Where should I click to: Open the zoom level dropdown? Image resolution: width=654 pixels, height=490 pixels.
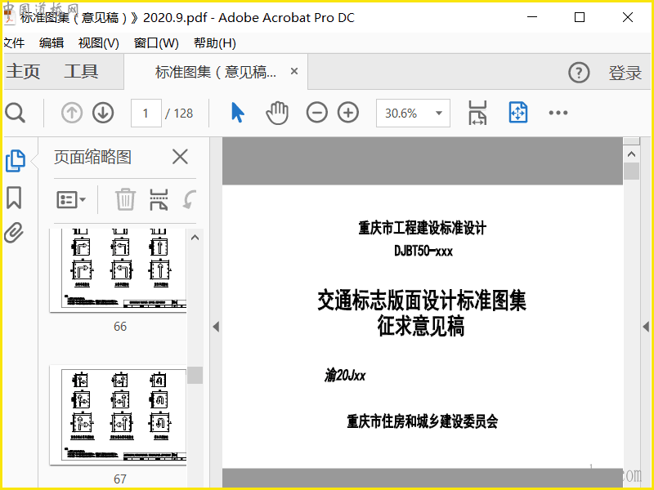point(439,113)
